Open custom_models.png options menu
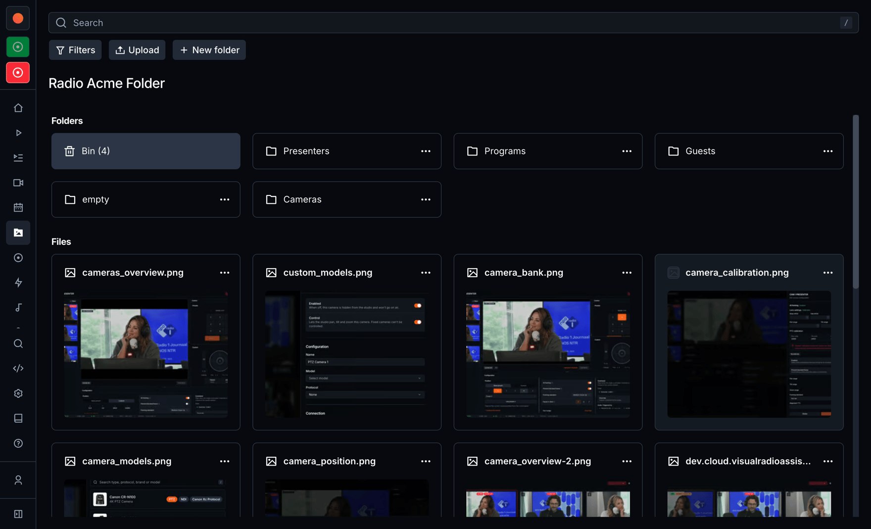 tap(426, 273)
